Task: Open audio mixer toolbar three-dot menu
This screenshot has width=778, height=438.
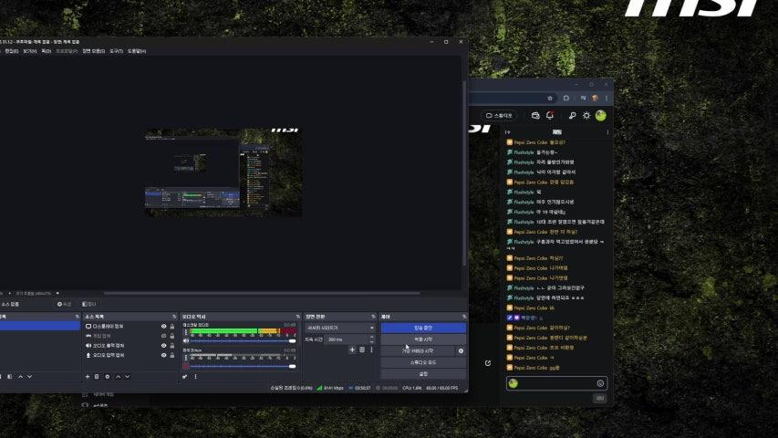Action: click(195, 377)
